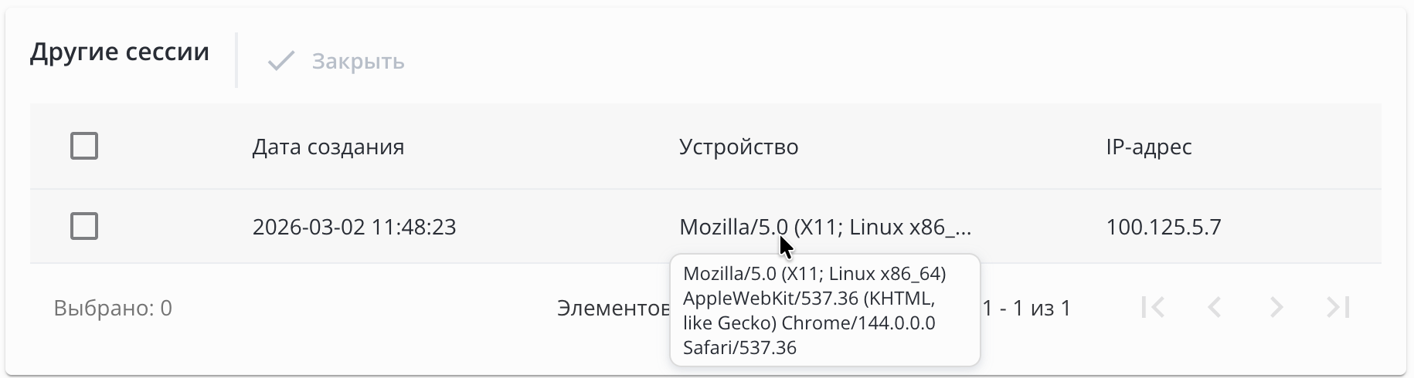The width and height of the screenshot is (1414, 378).
Task: Go to the first page of sessions
Action: [1153, 307]
